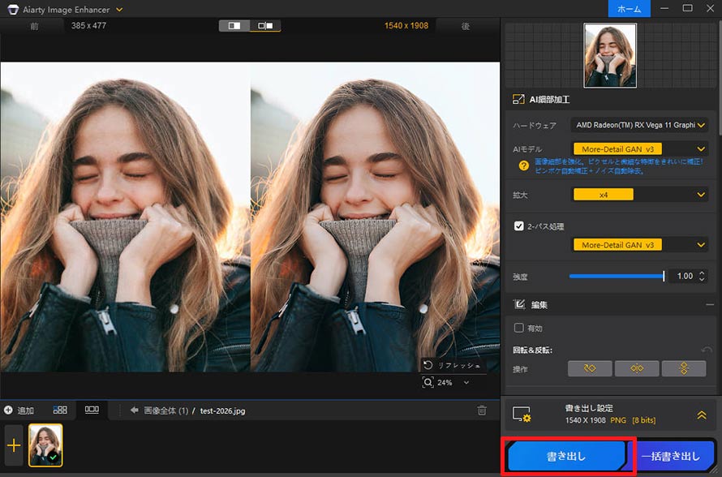The width and height of the screenshot is (722, 477).
Task: Click the rotate button in 操作
Action: [590, 368]
